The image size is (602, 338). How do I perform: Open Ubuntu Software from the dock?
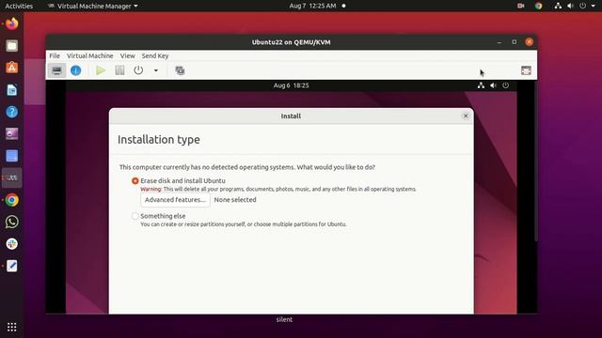[12, 68]
